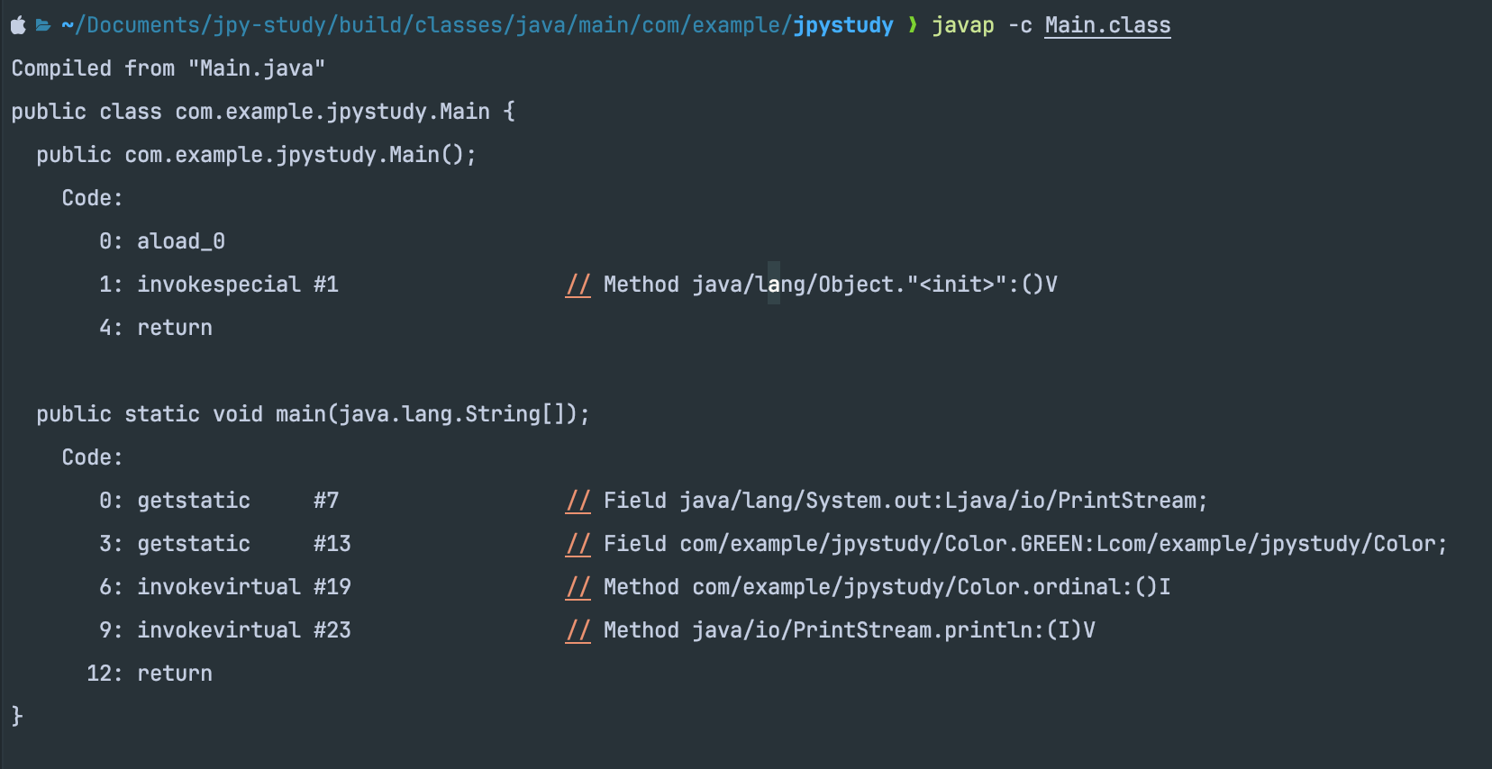The width and height of the screenshot is (1492, 769).
Task: Click the Color.GREEN field comment
Action: pos(1025,544)
